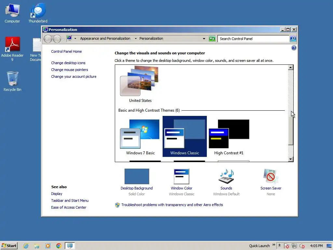
Task: Select the United States theme
Action: coord(140,84)
